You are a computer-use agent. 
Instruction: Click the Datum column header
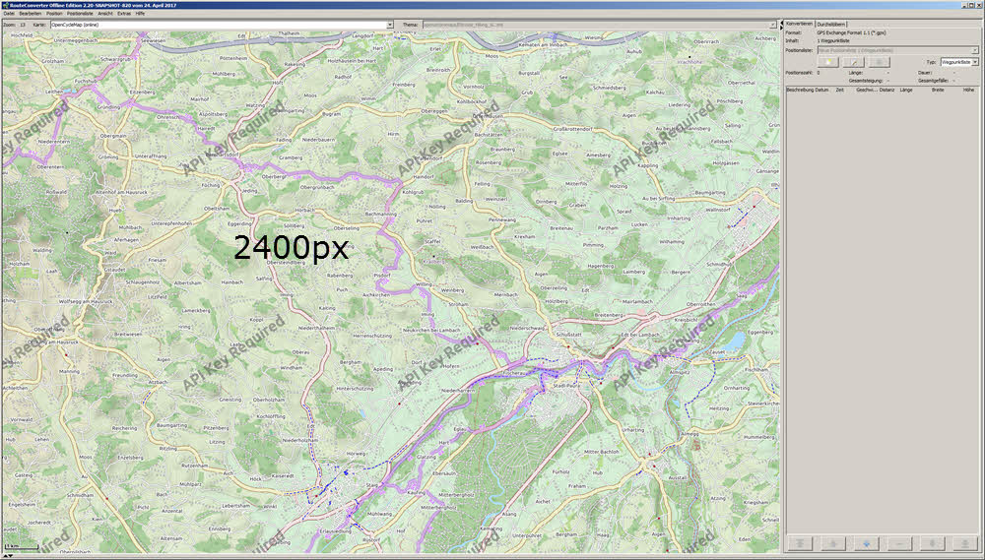click(x=821, y=90)
